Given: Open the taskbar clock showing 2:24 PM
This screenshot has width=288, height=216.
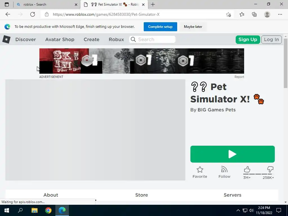Looking at the screenshot, I should (264, 210).
